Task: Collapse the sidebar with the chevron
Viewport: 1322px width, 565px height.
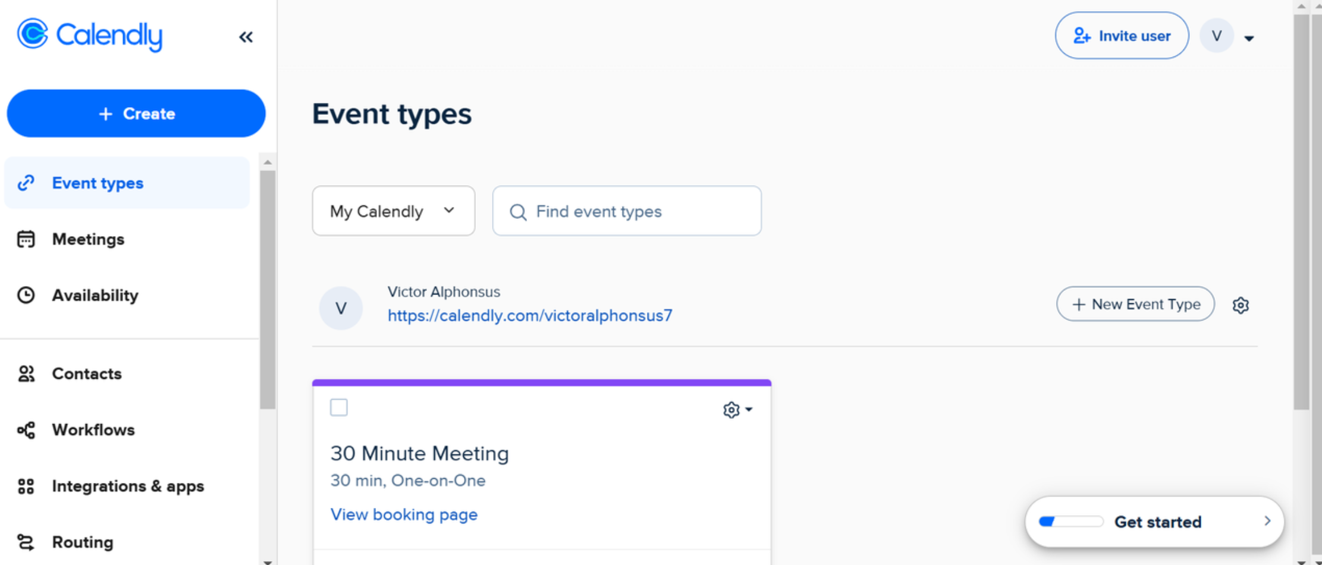Action: (246, 36)
